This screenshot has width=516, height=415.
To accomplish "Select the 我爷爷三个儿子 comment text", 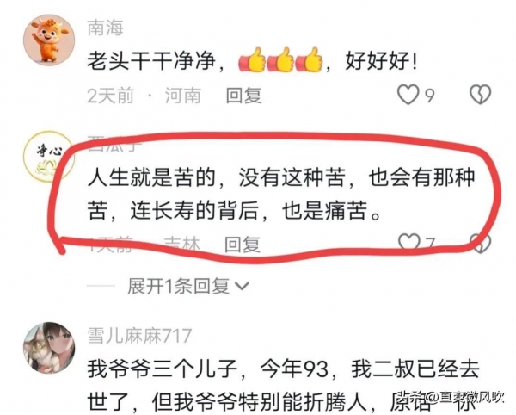I will [284, 386].
